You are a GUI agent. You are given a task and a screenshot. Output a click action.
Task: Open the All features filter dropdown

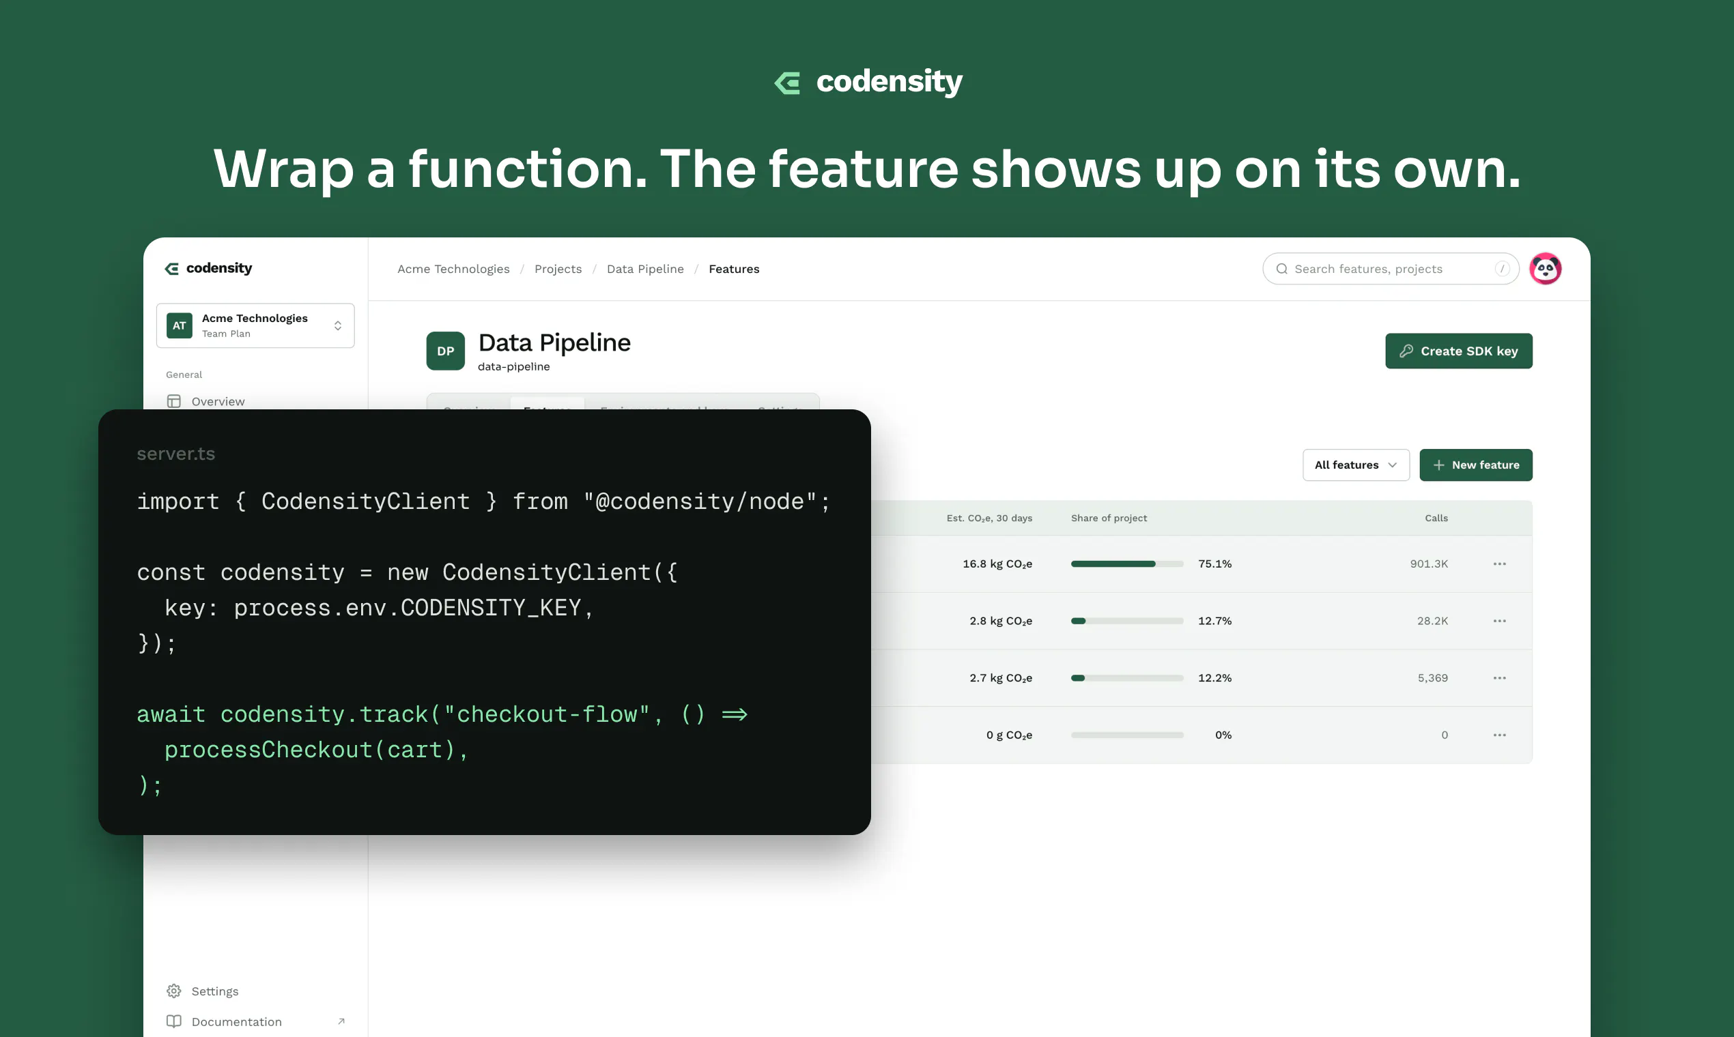pos(1356,465)
